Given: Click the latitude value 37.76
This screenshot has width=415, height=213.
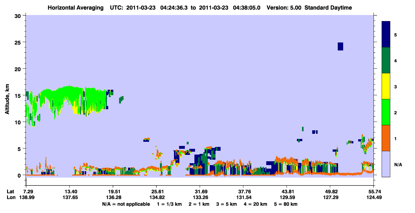Looking at the screenshot, I should (243, 191).
